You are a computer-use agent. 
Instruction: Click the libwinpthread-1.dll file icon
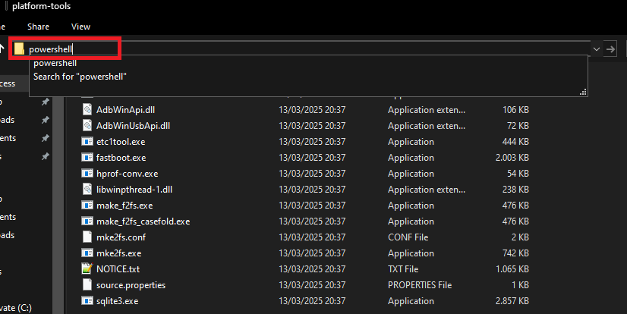coord(87,190)
